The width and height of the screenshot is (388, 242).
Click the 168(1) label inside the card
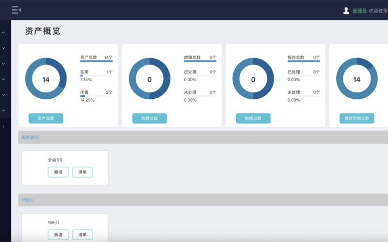point(53,223)
